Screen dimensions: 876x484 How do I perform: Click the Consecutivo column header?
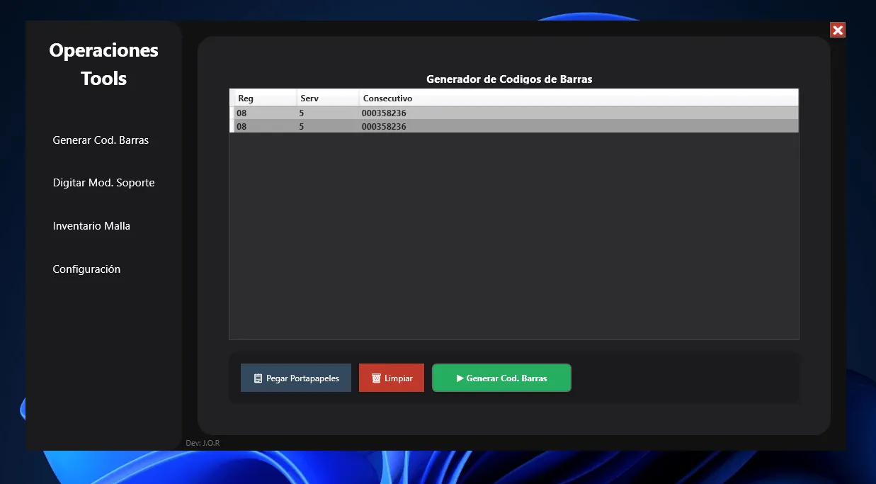pyautogui.click(x=579, y=98)
